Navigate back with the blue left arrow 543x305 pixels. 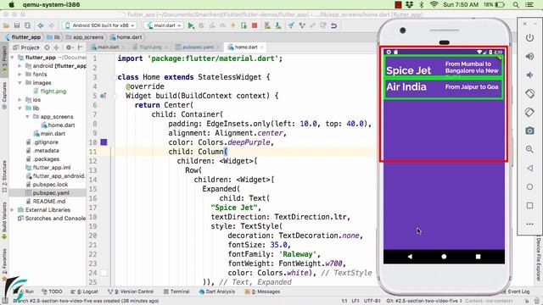click(41, 25)
